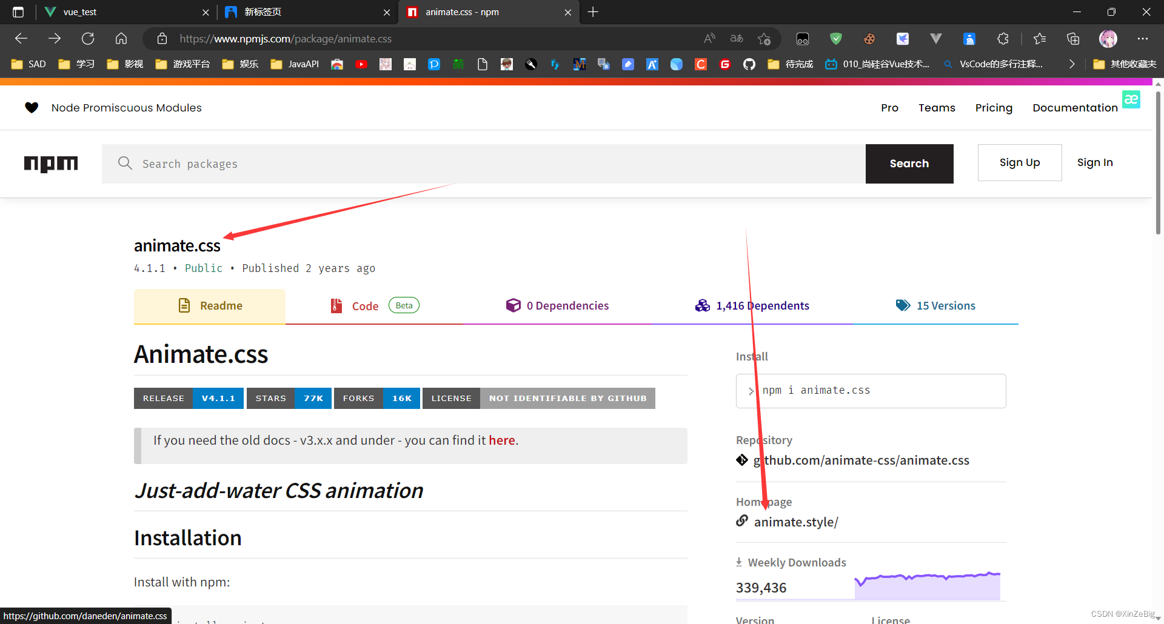Open the 待完成 bookmarks folder
Viewport: 1164px width, 624px height.
(791, 64)
